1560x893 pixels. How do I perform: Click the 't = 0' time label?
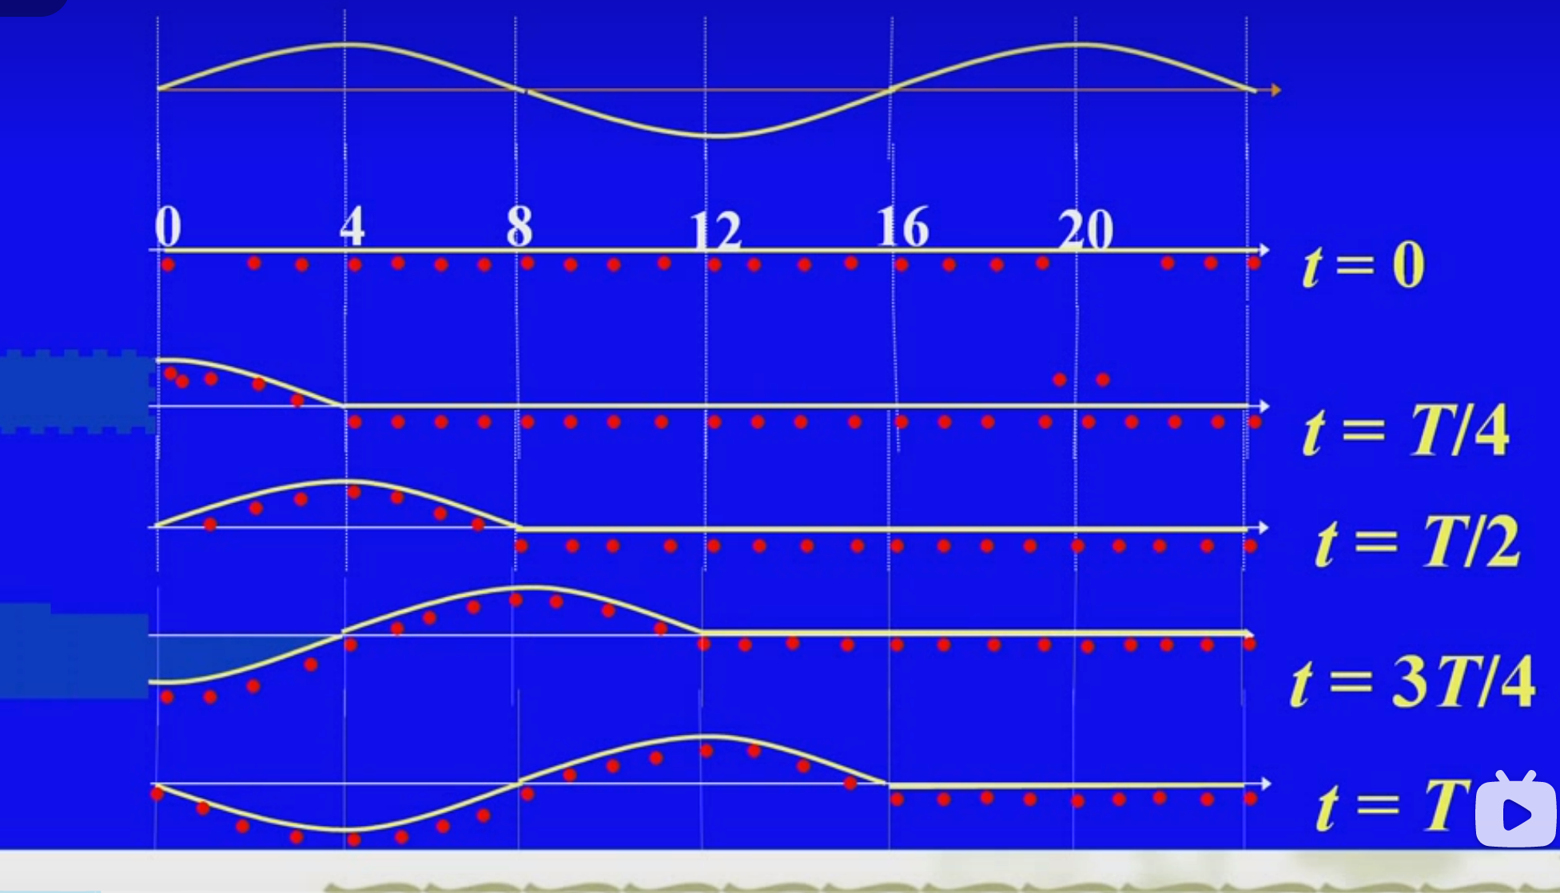pyautogui.click(x=1363, y=266)
